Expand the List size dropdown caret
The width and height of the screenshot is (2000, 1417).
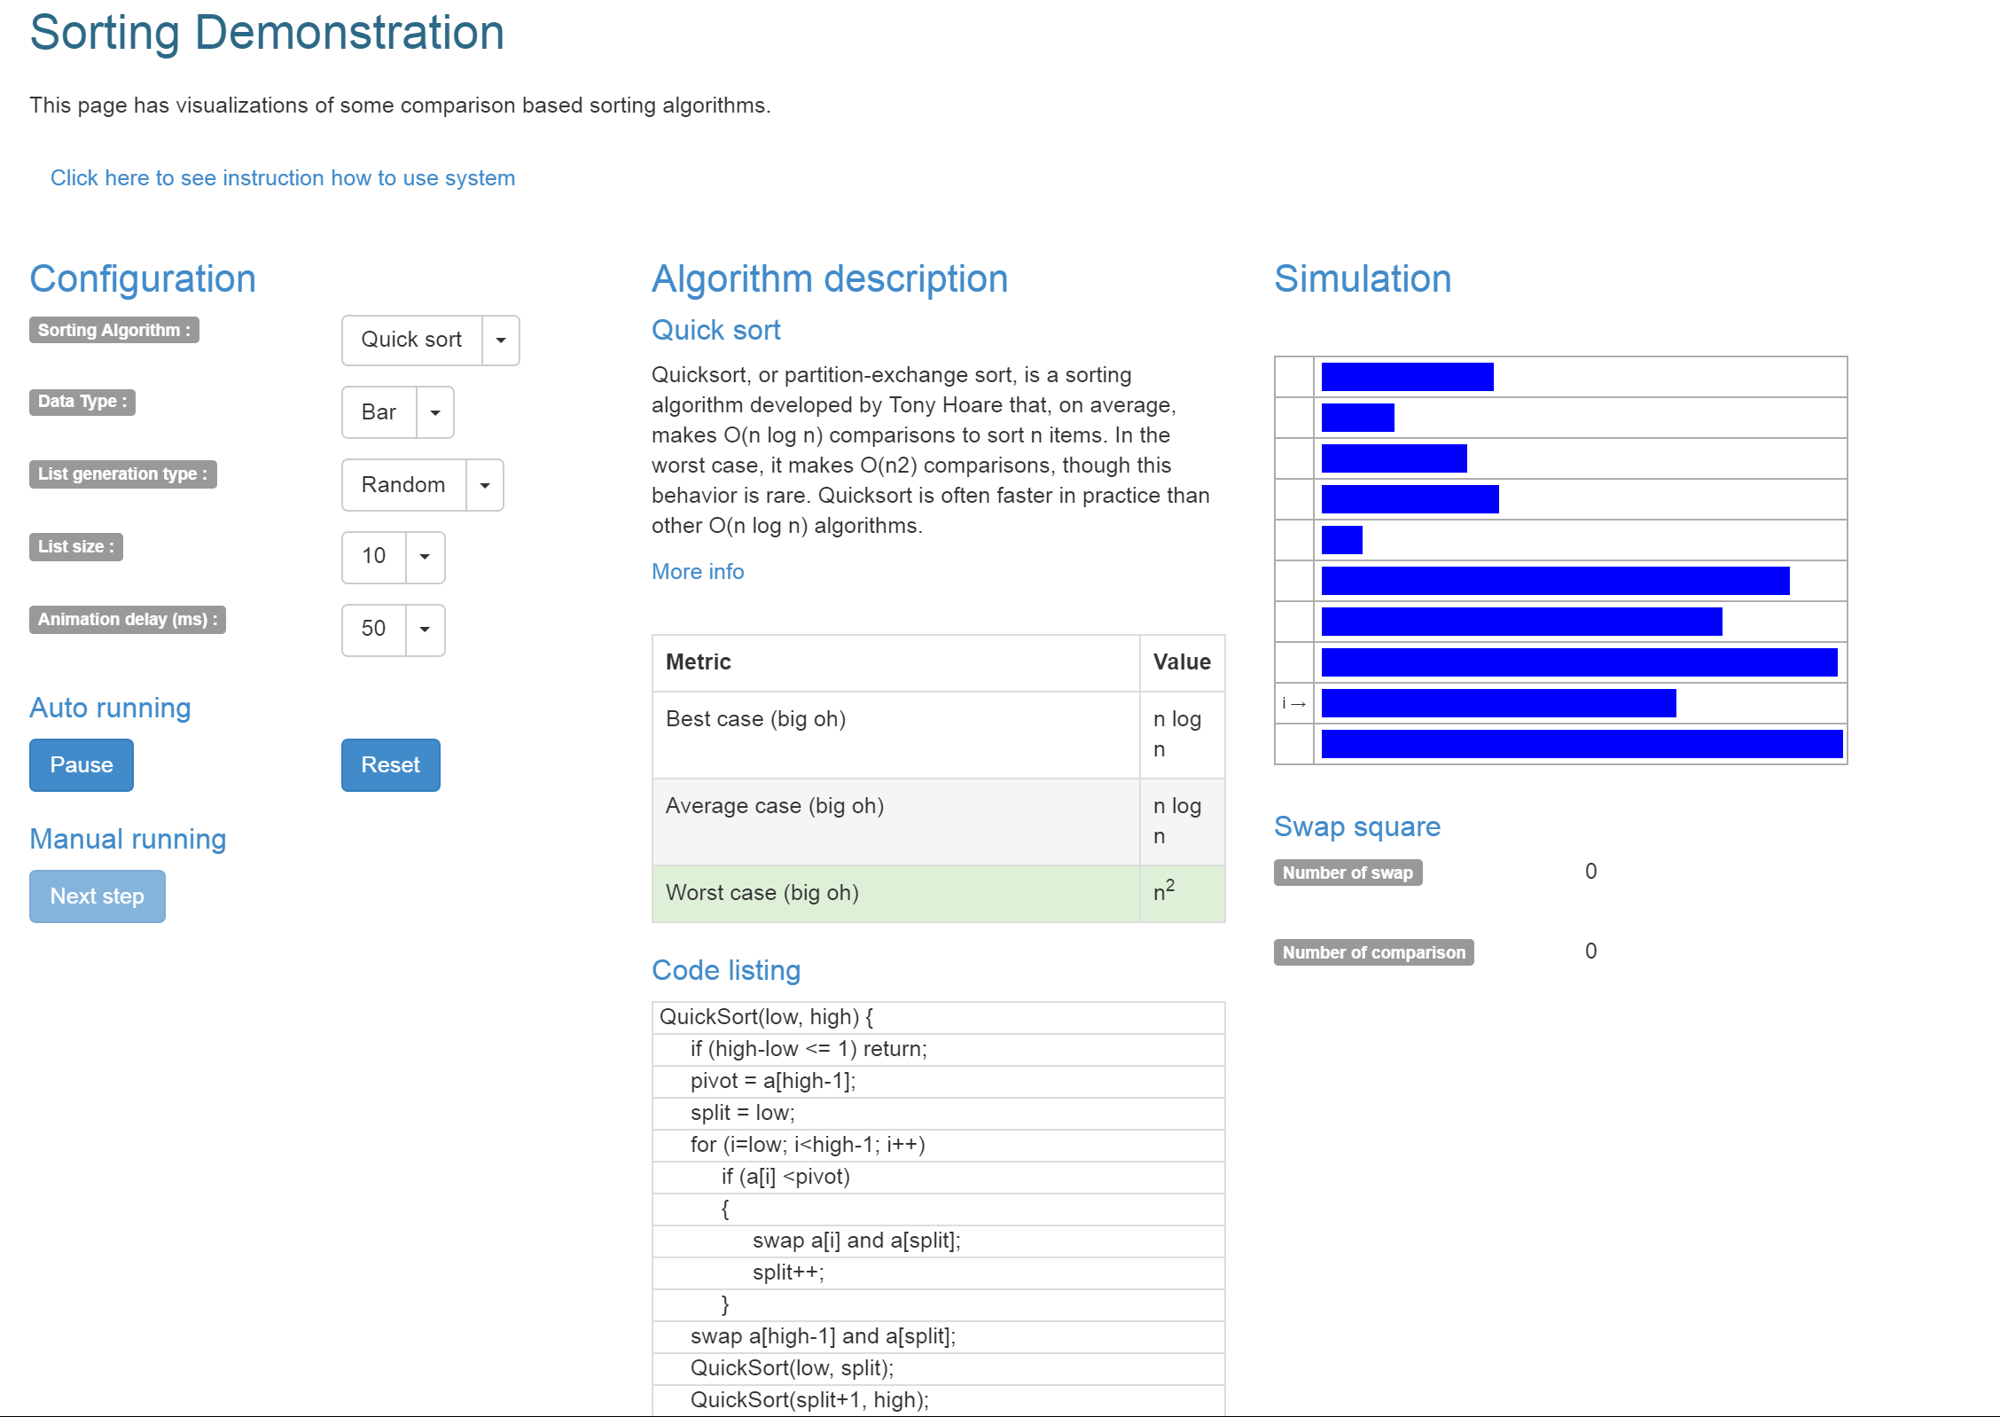click(x=425, y=557)
